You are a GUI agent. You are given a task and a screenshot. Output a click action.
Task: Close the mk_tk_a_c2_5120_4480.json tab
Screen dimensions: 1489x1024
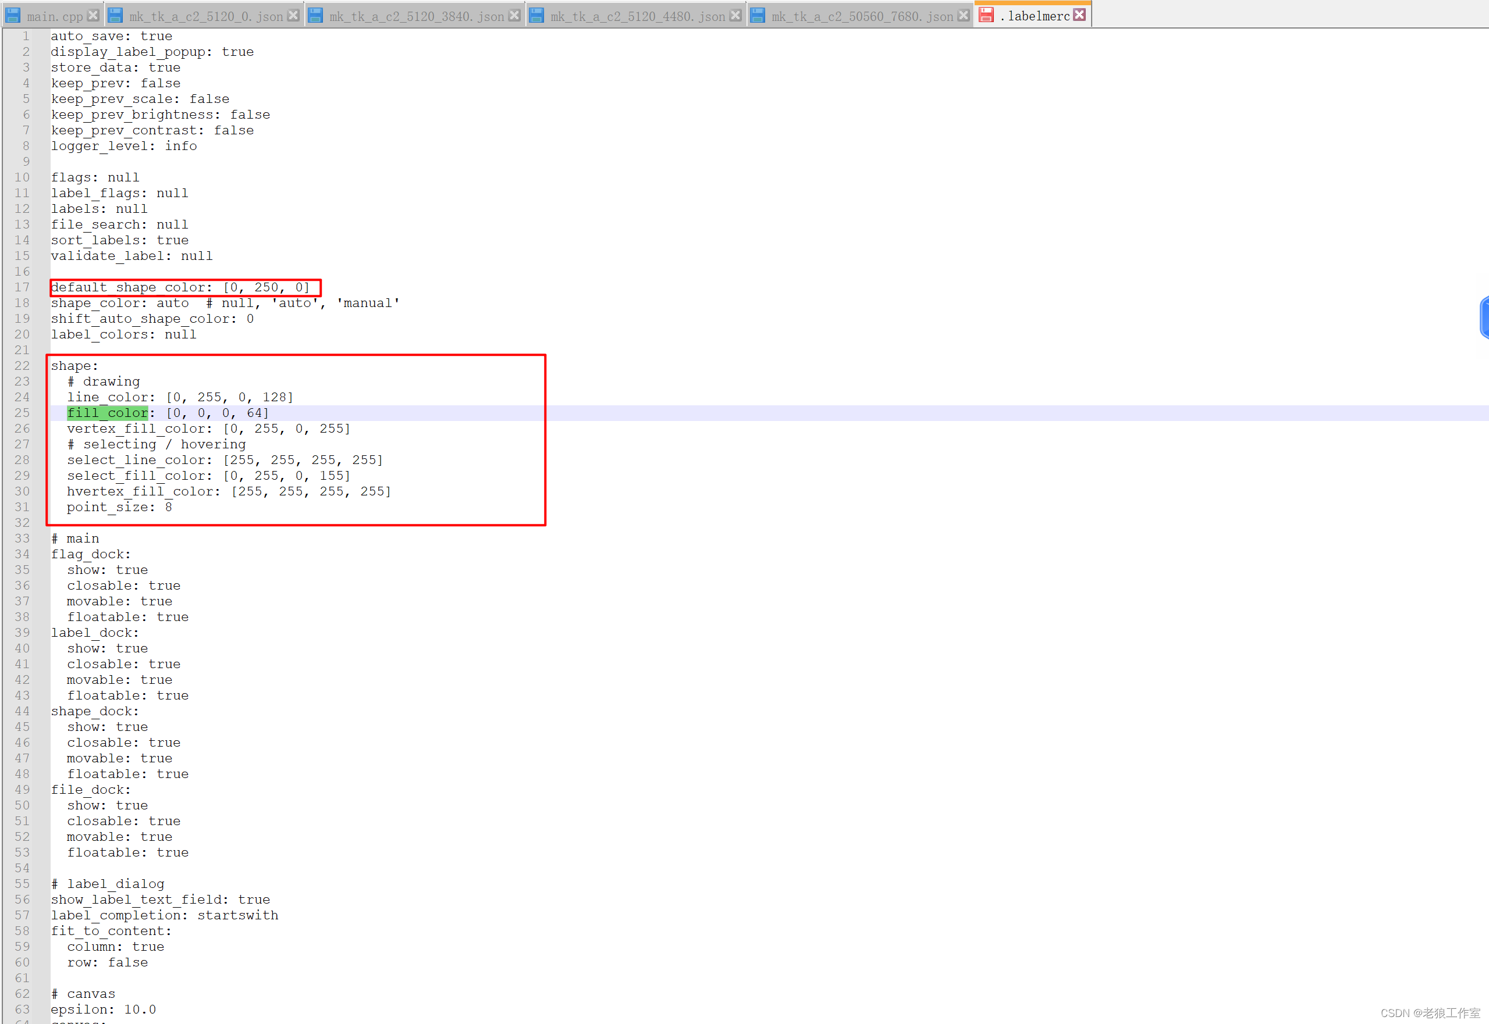736,15
